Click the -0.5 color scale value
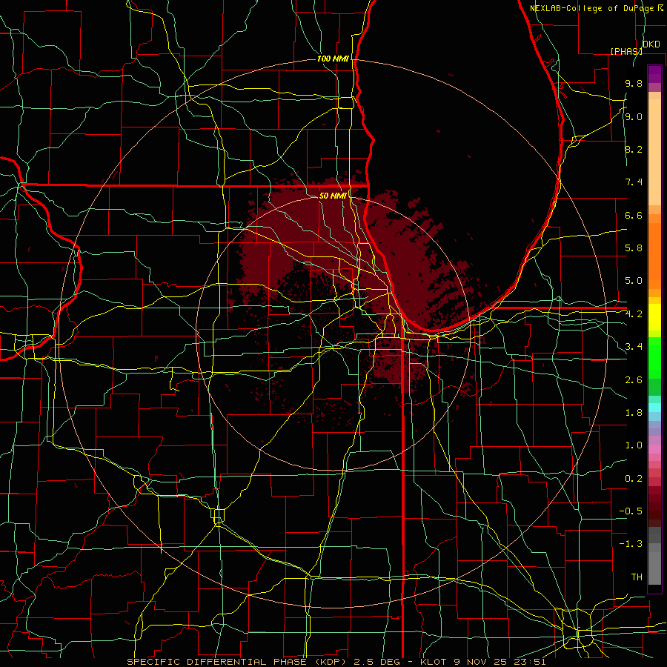The image size is (667, 667). click(631, 511)
